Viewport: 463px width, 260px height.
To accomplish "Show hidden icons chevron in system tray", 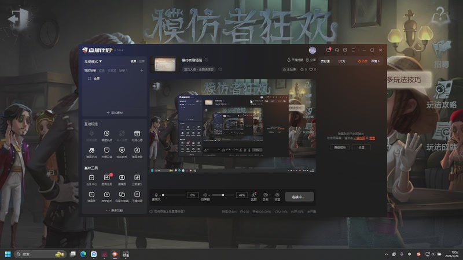I will (x=386, y=254).
